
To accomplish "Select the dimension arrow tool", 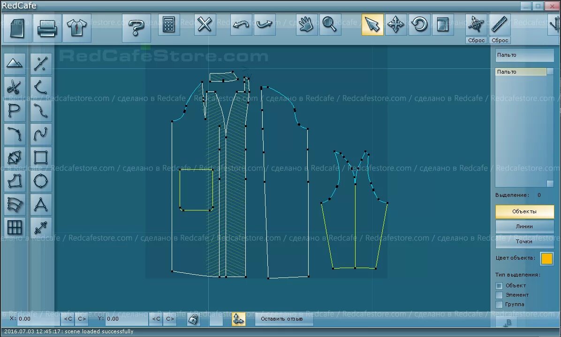I will (41, 228).
